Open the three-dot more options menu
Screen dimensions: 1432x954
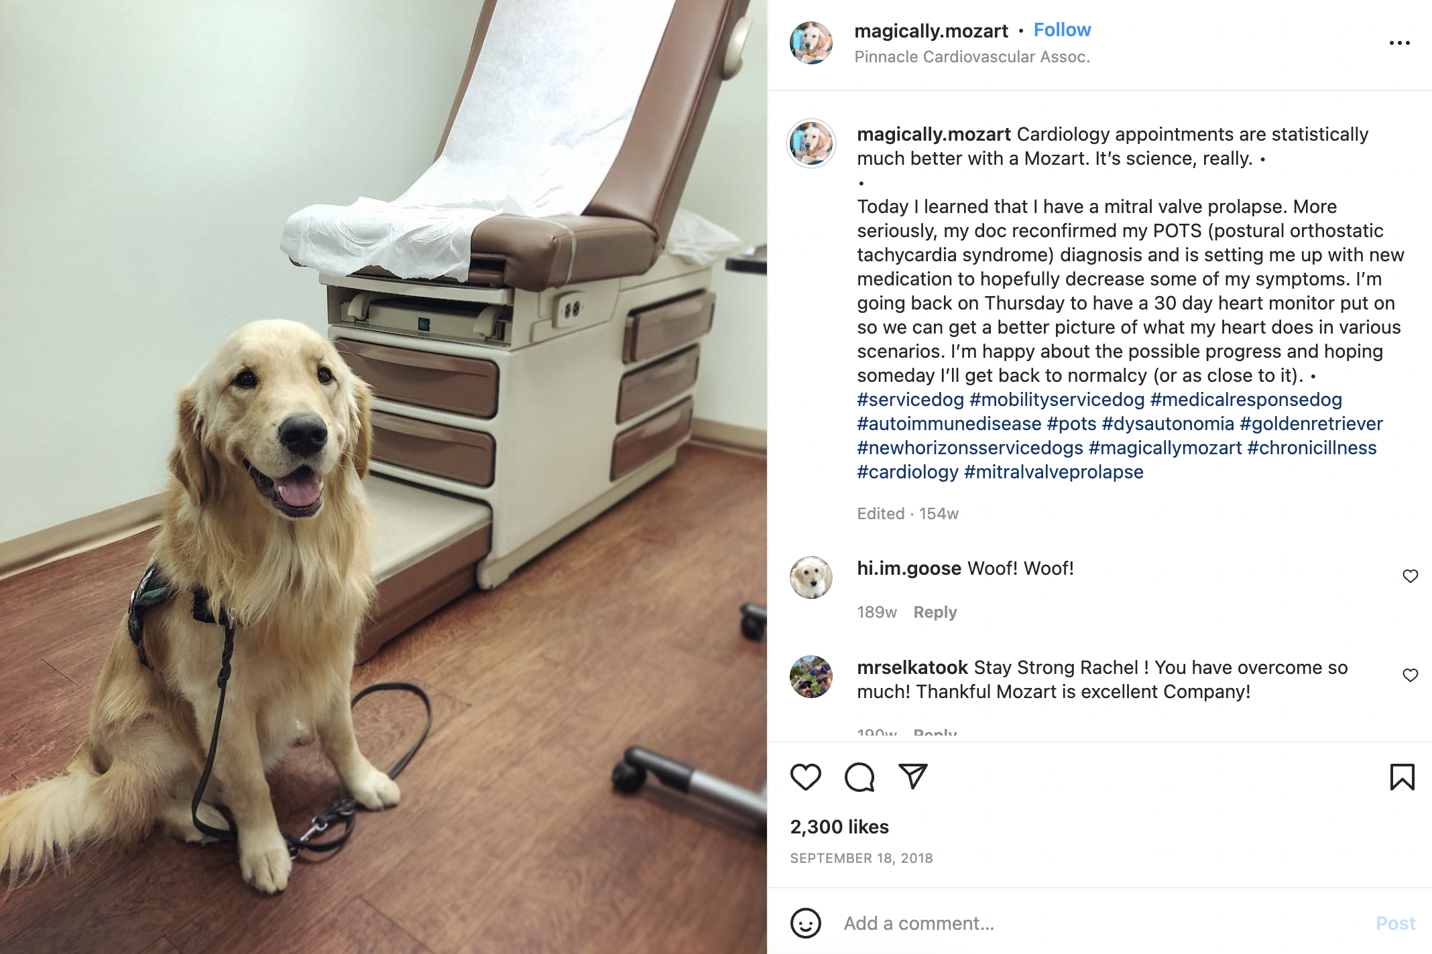[x=1399, y=43]
